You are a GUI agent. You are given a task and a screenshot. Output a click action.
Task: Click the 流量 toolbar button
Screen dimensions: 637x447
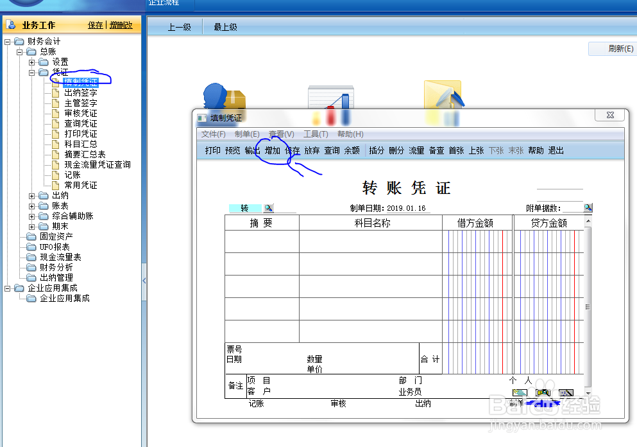click(416, 150)
